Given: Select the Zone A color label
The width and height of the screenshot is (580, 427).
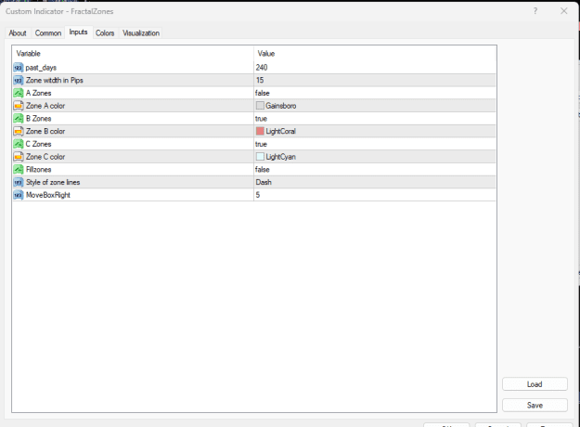Looking at the screenshot, I should (x=45, y=106).
